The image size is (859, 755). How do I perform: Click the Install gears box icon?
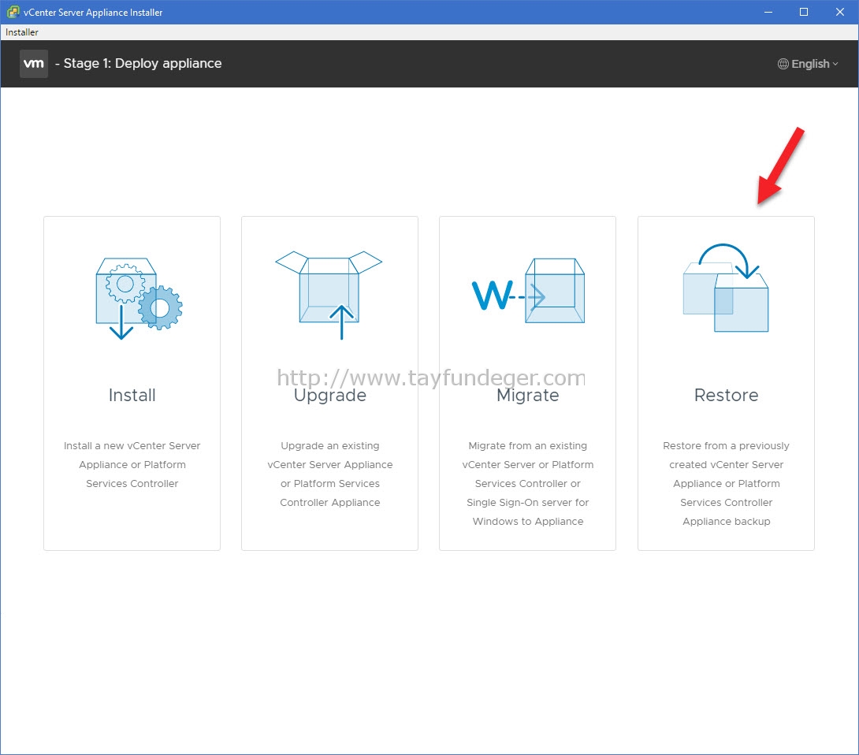tap(139, 299)
